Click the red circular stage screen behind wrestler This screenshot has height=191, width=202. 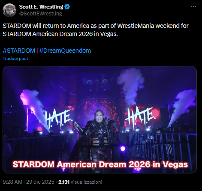click(99, 108)
